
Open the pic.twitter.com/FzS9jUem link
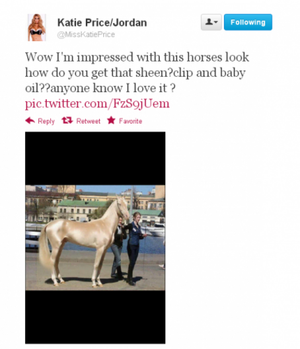tap(97, 104)
